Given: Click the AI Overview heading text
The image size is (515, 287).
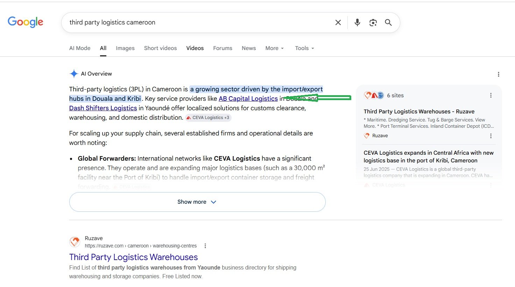Looking at the screenshot, I should (x=97, y=74).
